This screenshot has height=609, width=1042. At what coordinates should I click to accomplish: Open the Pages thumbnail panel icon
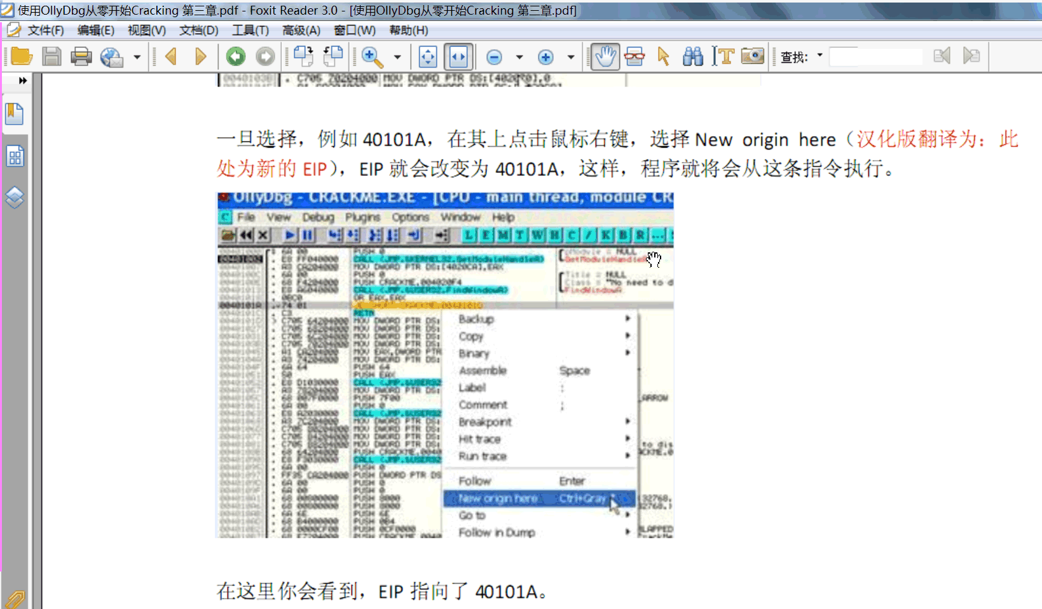click(x=15, y=156)
